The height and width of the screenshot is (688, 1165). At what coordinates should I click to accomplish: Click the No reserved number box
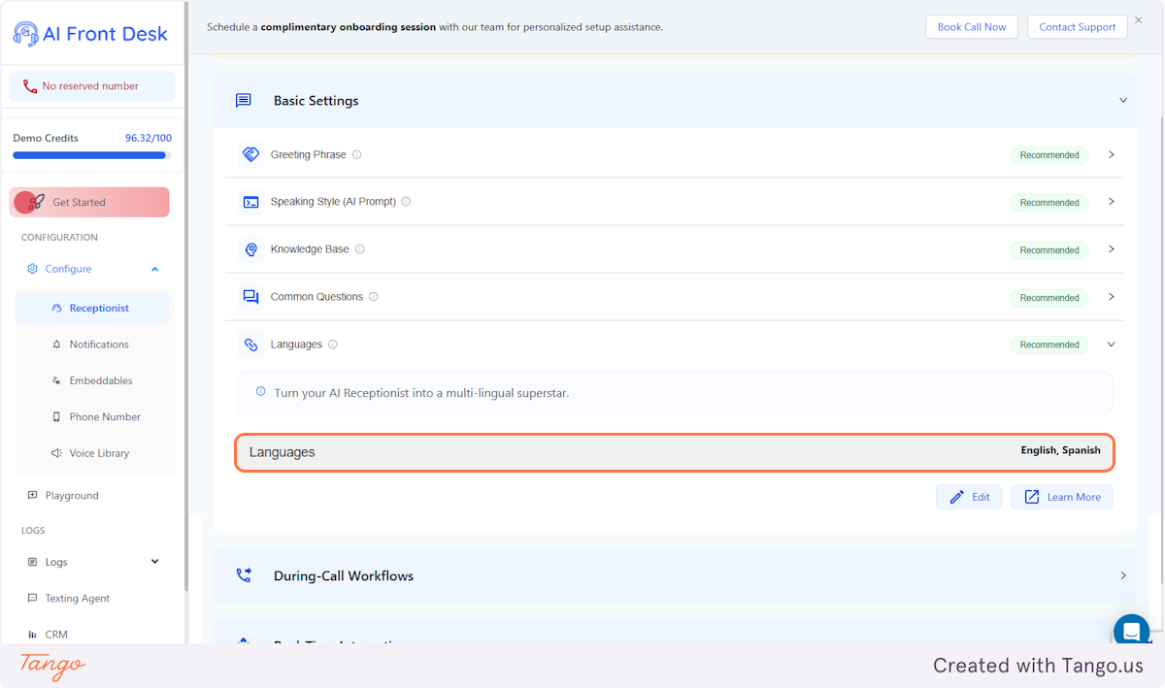click(92, 86)
